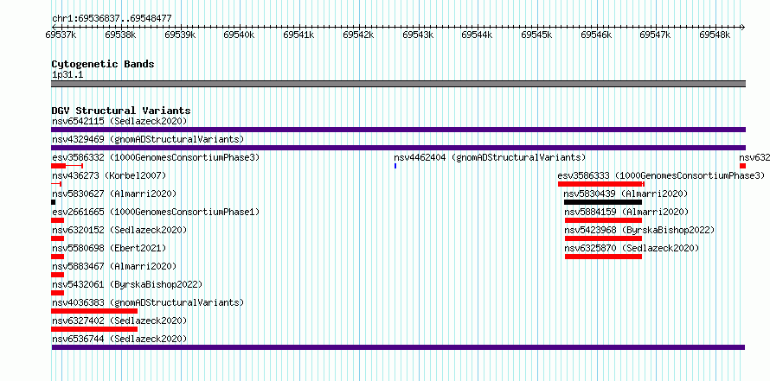
Task: Select the nsv5884159 red variant bar
Action: click(604, 220)
